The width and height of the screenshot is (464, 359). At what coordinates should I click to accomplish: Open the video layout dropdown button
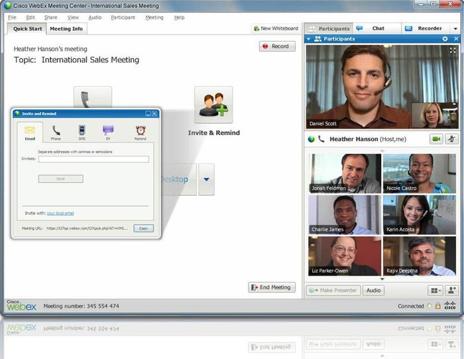click(435, 290)
